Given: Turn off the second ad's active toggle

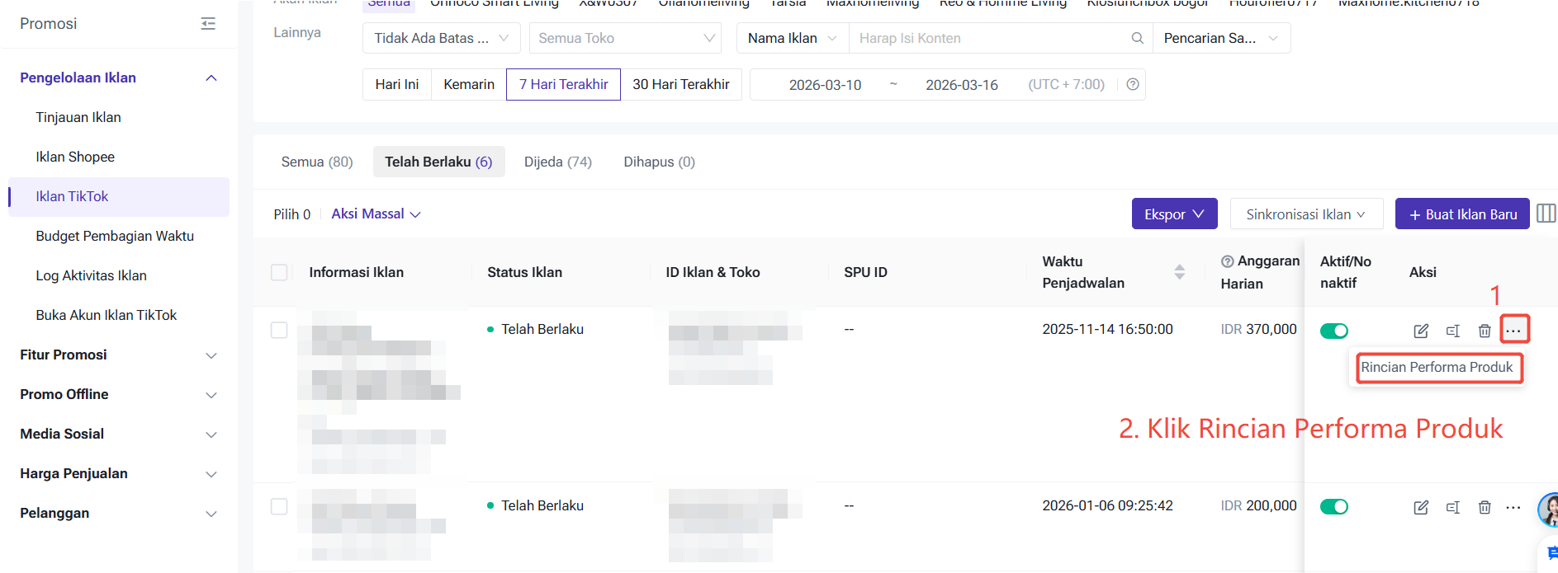Looking at the screenshot, I should click(1333, 506).
